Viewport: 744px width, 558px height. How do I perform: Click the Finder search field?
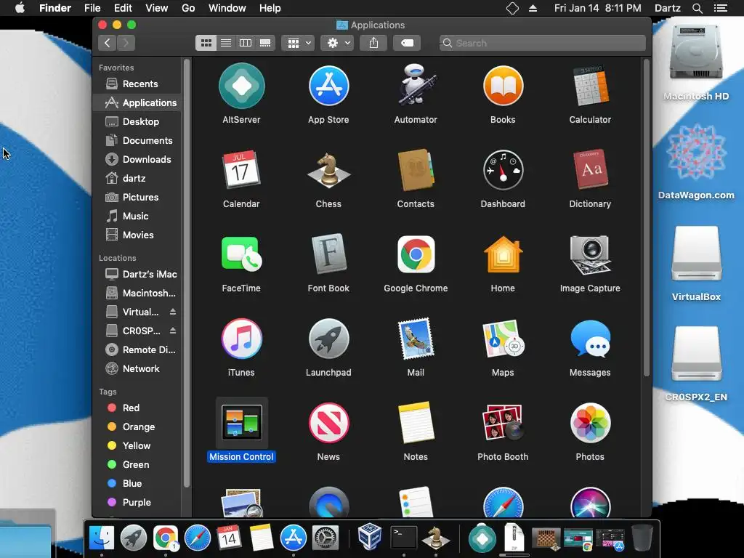pos(542,43)
